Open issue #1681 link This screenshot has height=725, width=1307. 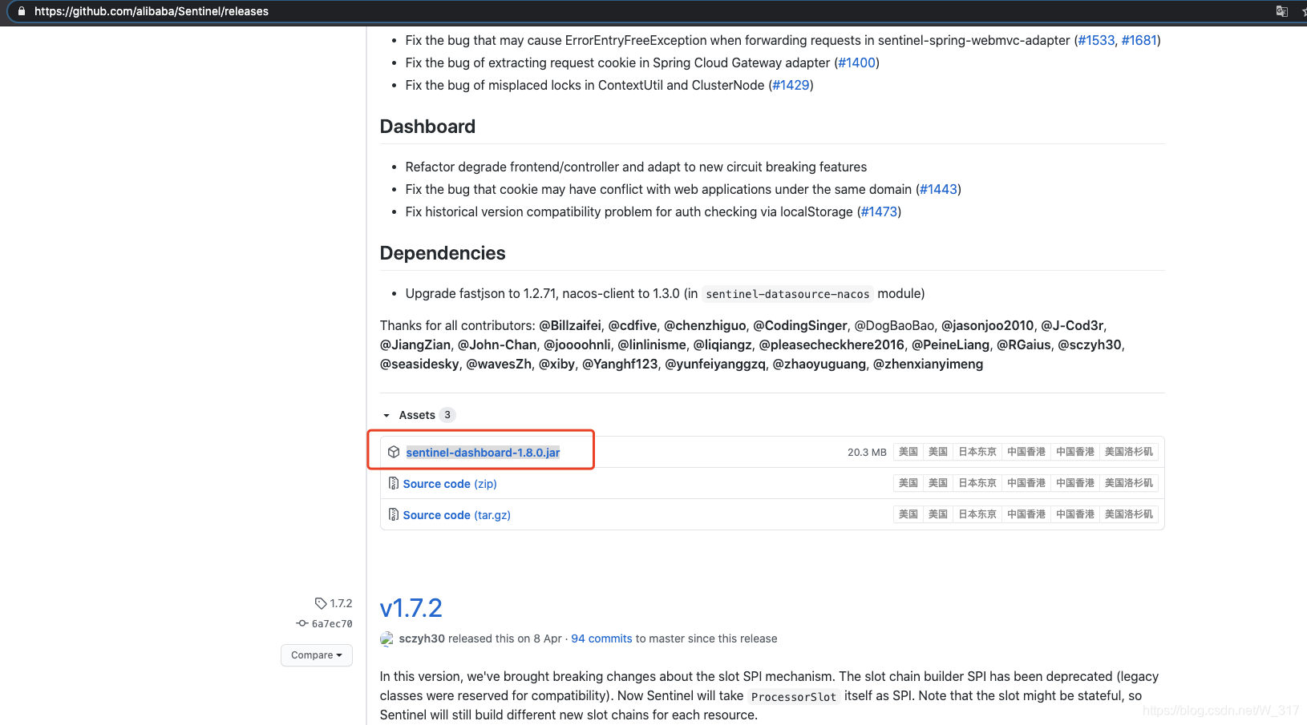1139,40
